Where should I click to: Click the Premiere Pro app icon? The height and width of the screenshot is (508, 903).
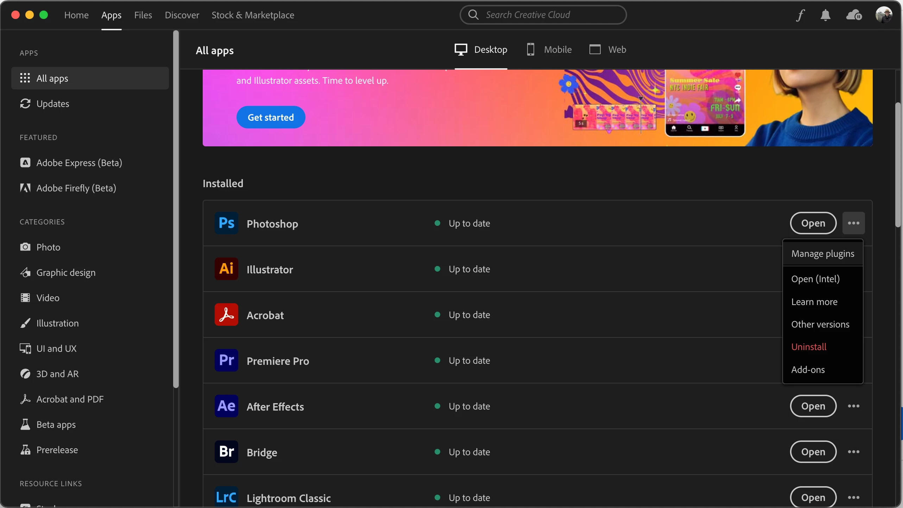[x=226, y=360]
